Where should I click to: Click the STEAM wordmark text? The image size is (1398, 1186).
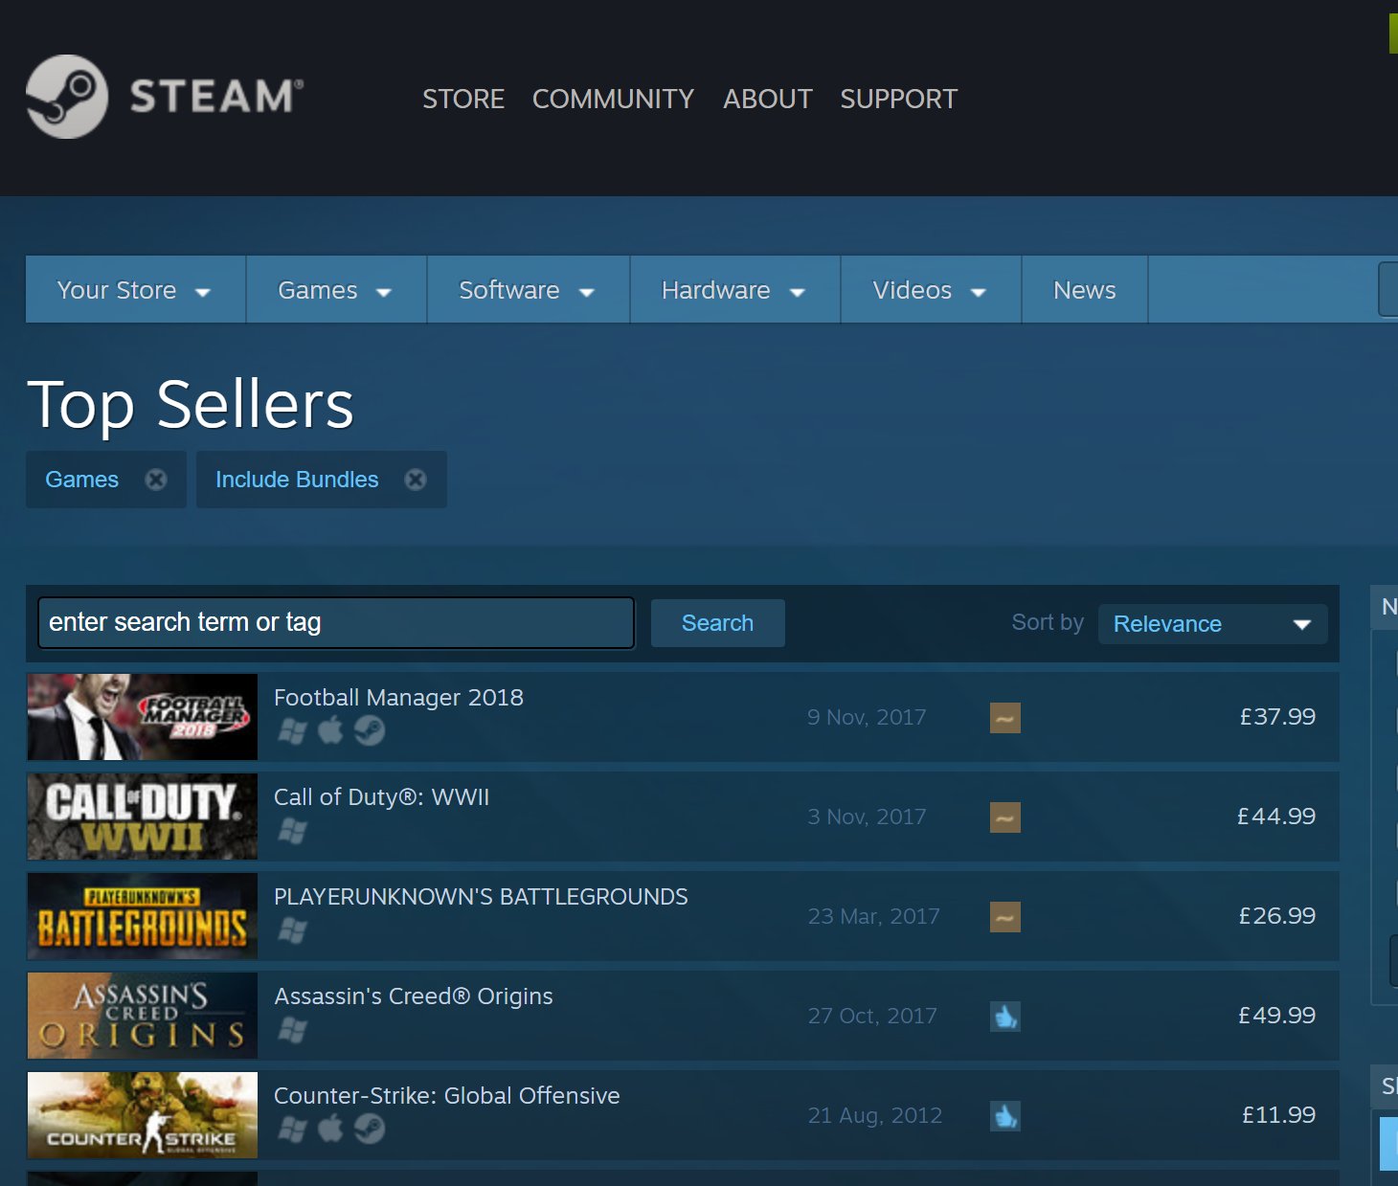(x=216, y=97)
